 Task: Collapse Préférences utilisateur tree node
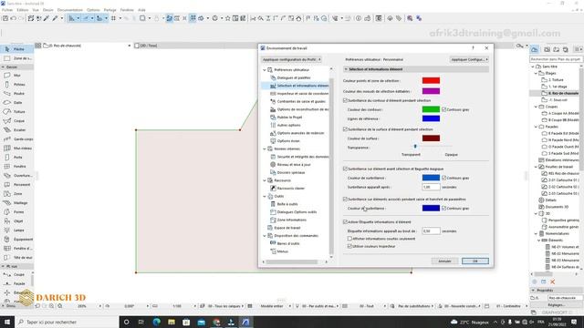pyautogui.click(x=265, y=70)
